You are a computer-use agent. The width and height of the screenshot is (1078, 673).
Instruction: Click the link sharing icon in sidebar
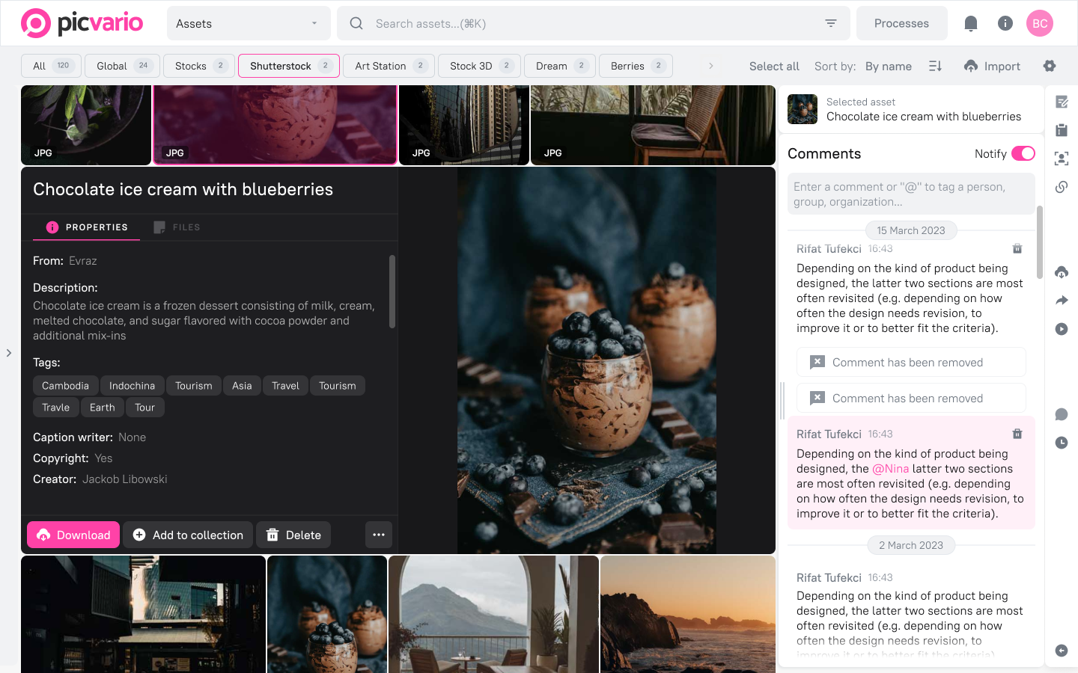1061,187
